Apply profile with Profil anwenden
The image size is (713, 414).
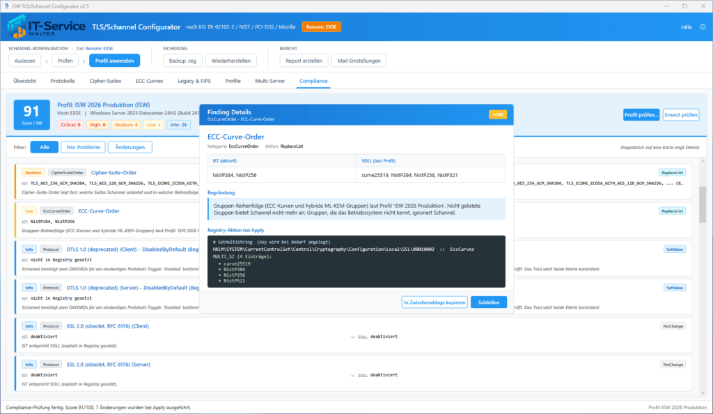115,61
